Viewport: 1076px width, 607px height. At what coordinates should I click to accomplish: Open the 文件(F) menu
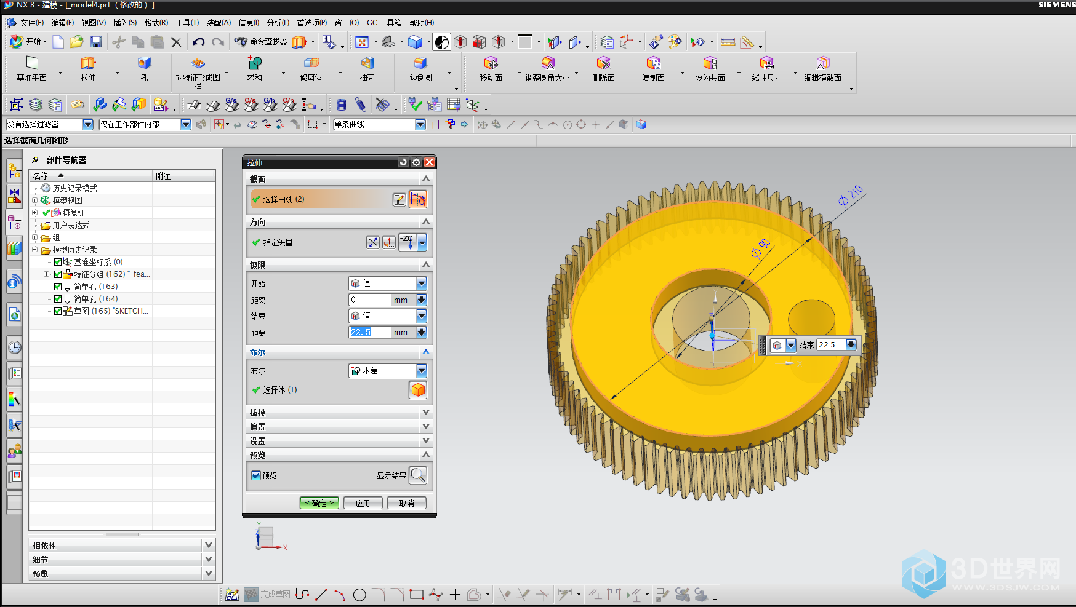pyautogui.click(x=32, y=23)
